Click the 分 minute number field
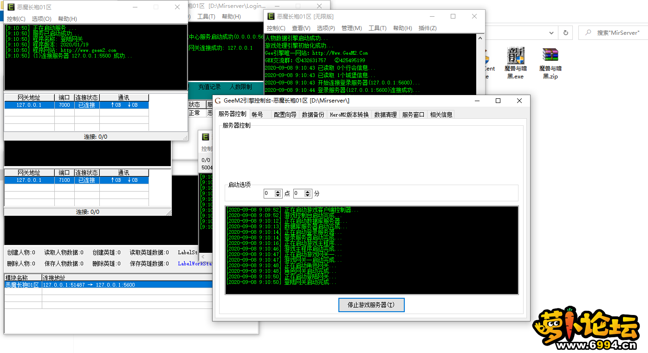 tap(299, 193)
